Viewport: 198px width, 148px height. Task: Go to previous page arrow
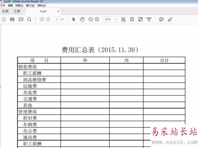[42, 19]
